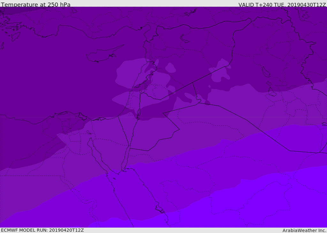Click the 'ECMWF MODEL RUN: 20190420T12Z' footer text
This screenshot has width=327, height=233.
[x=42, y=230]
